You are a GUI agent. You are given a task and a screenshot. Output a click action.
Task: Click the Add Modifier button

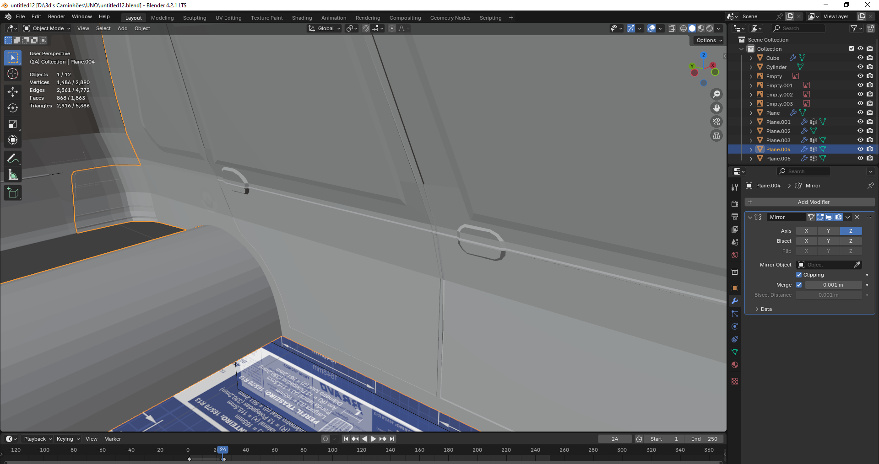tap(809, 202)
